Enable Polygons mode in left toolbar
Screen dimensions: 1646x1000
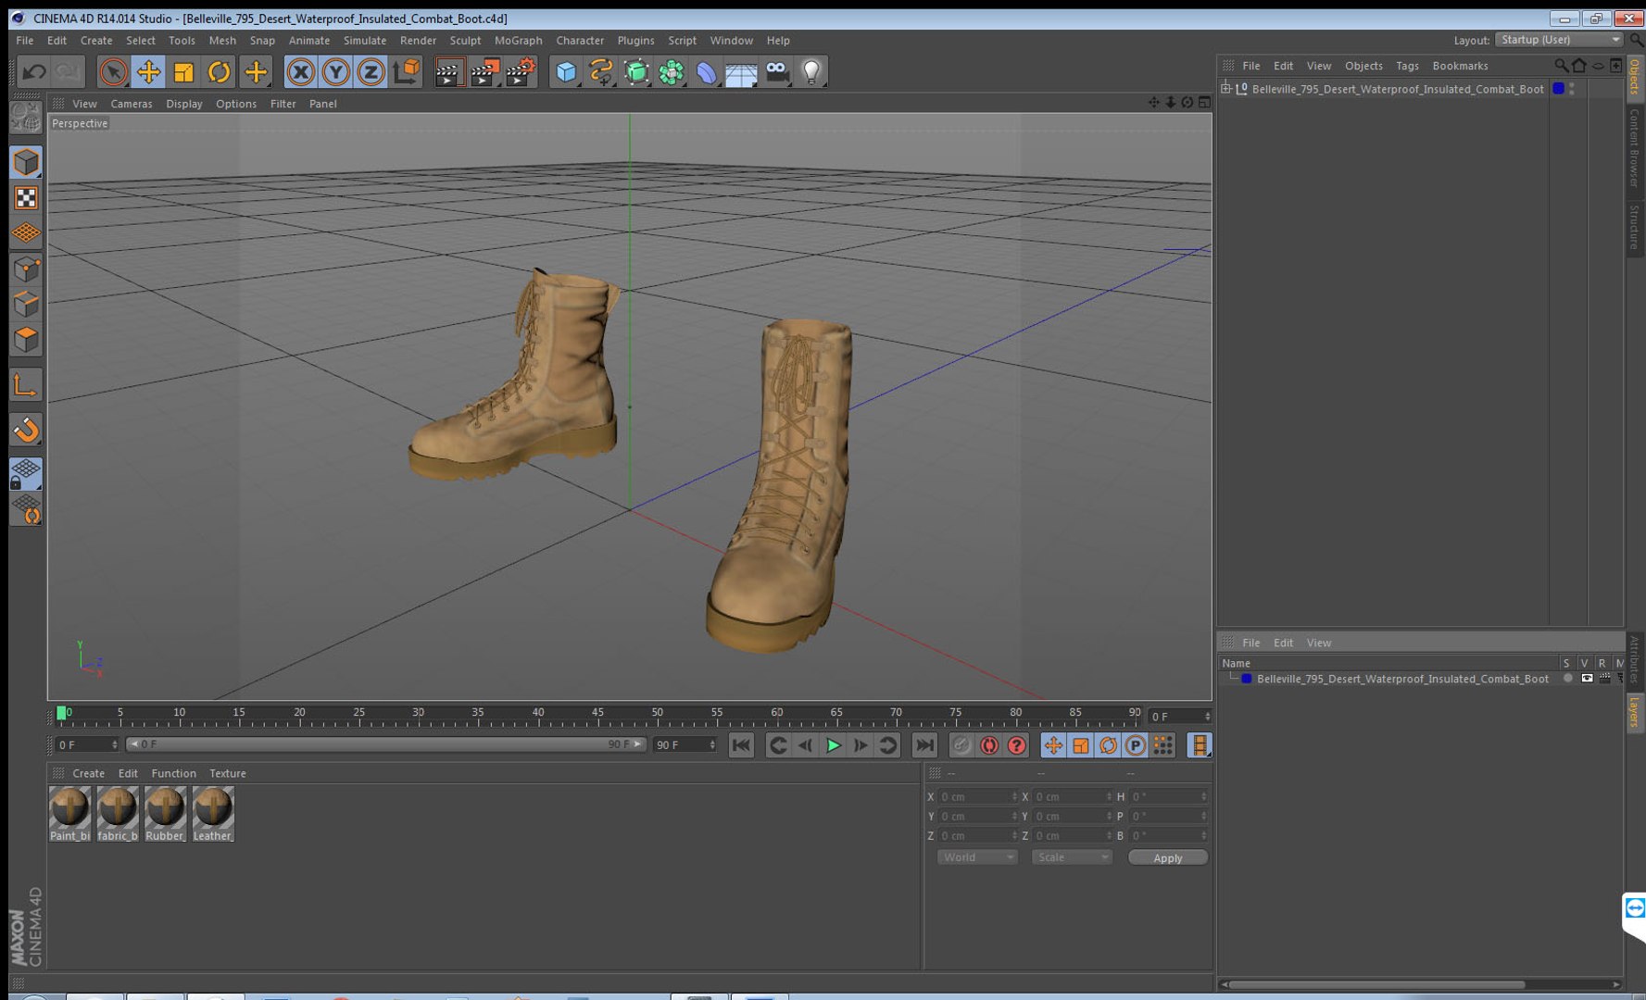[26, 340]
